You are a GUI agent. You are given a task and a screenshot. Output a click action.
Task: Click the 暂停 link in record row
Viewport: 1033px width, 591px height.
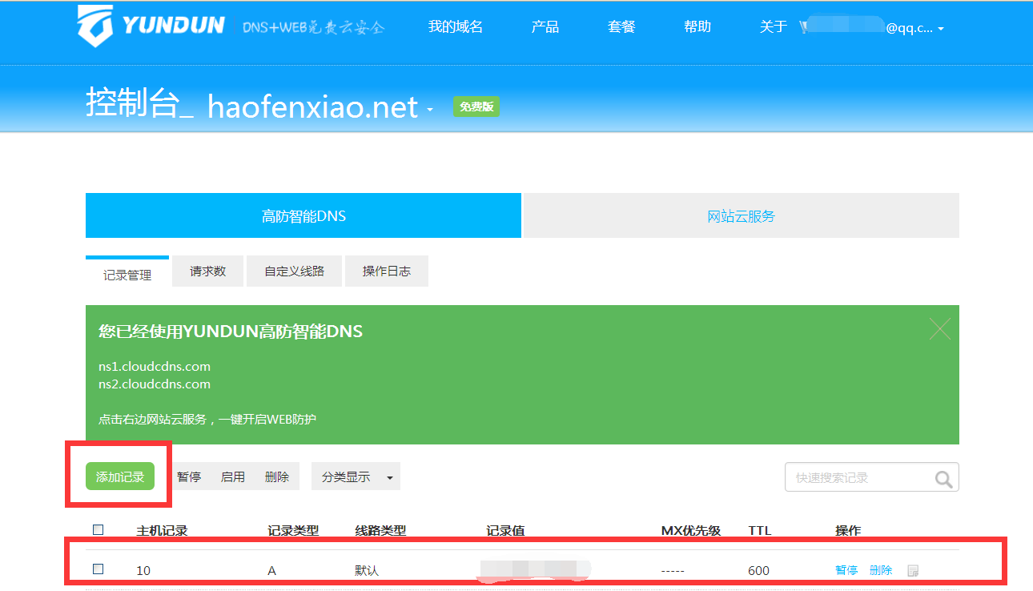click(x=846, y=570)
